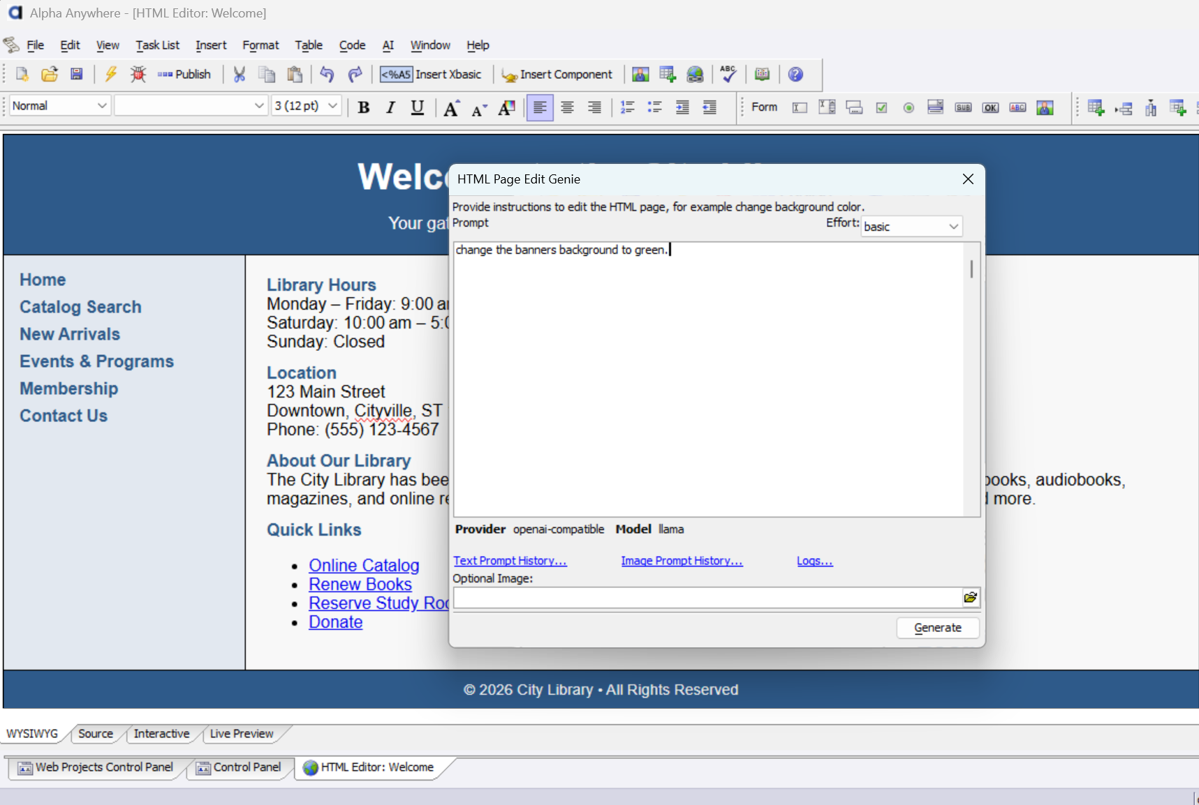Open the empty font name dropdown

pyautogui.click(x=191, y=106)
